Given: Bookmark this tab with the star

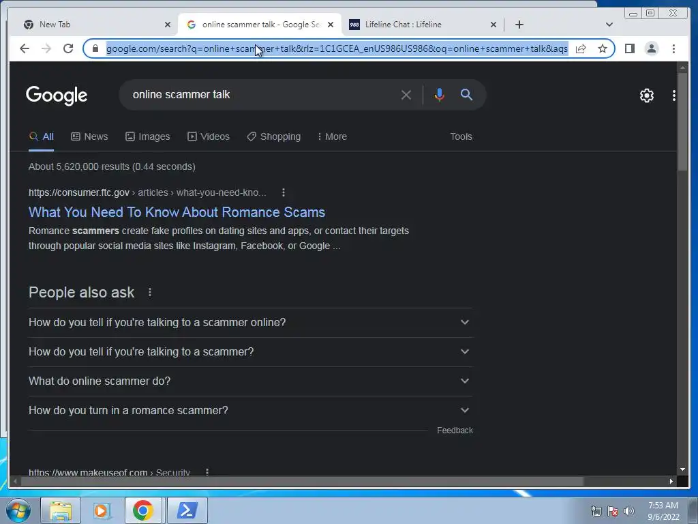Looking at the screenshot, I should click(x=603, y=48).
